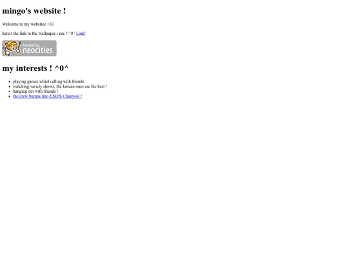Viewport: 348px width, 261px height.
Task: Click the "^0^" emoticon in interests heading
Action: click(x=62, y=68)
